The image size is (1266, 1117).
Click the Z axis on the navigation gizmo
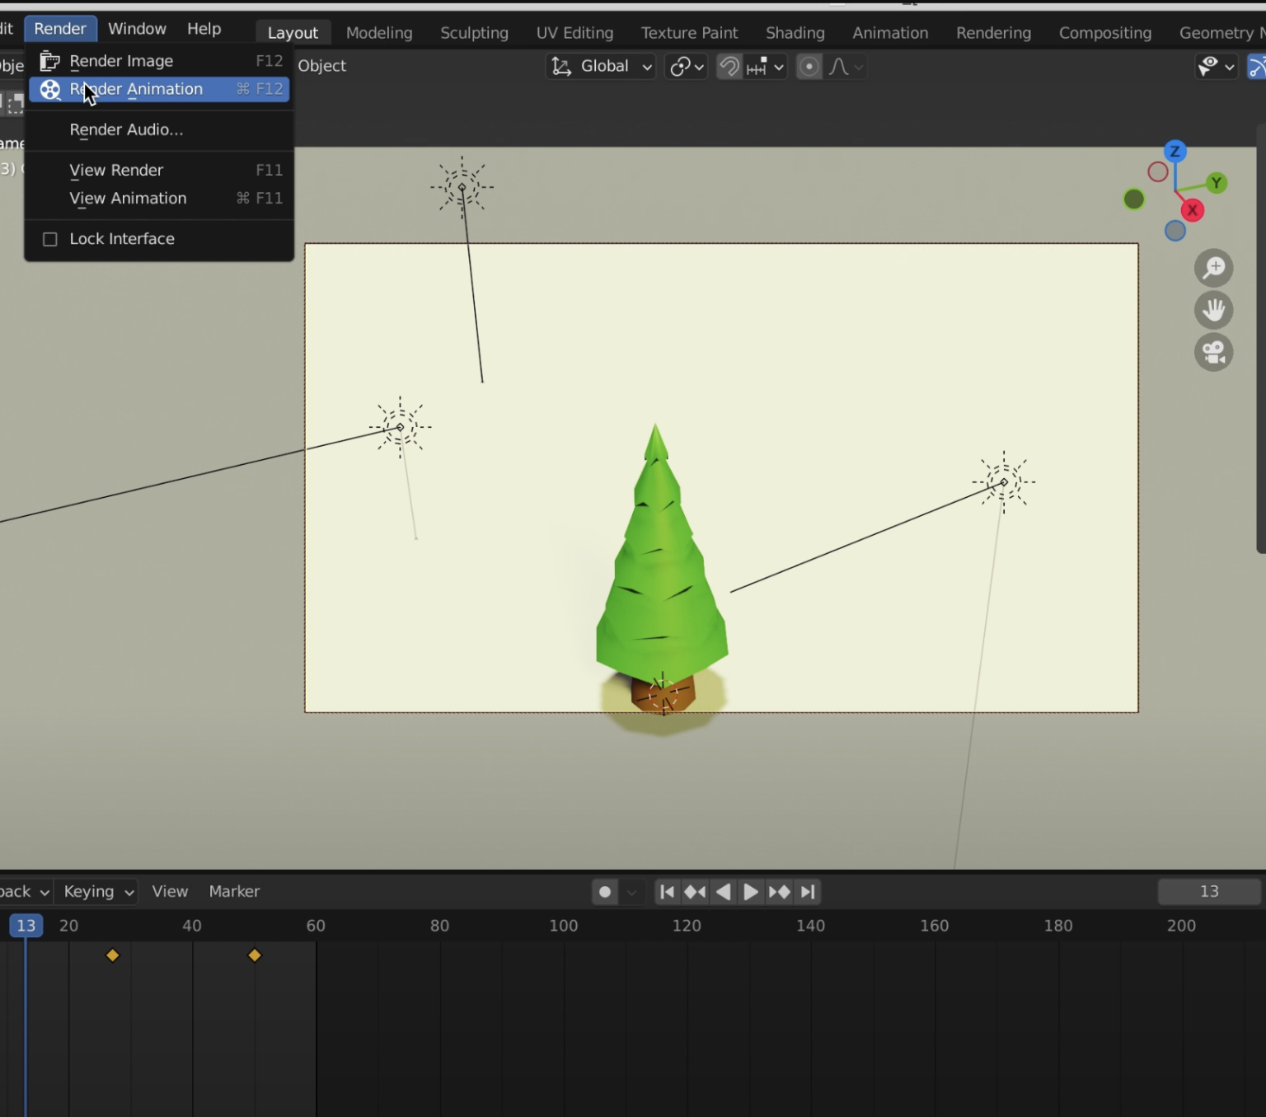pos(1175,151)
